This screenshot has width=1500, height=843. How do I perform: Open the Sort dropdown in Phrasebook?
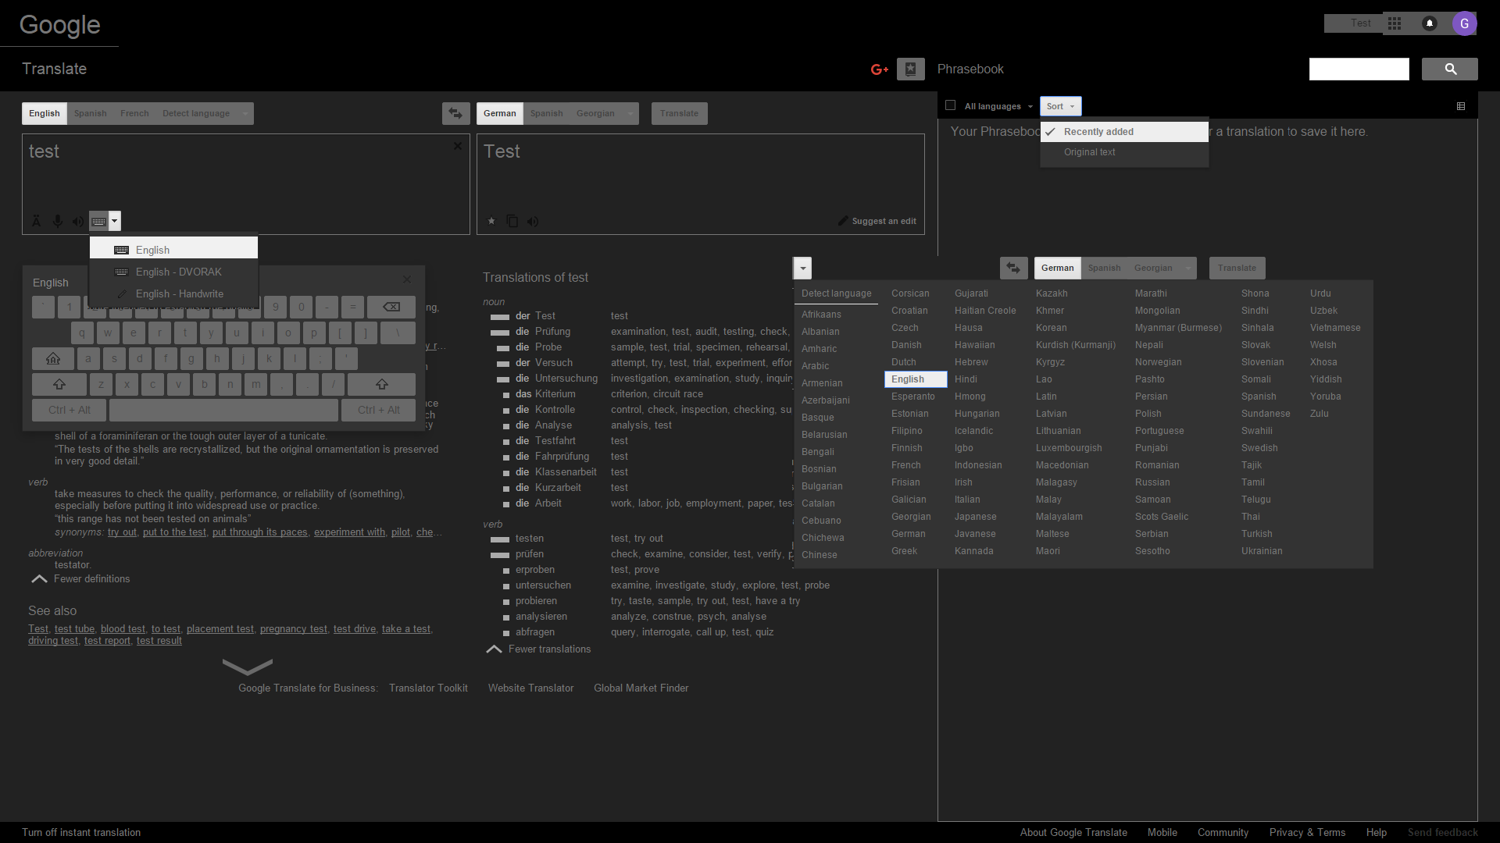point(1060,106)
